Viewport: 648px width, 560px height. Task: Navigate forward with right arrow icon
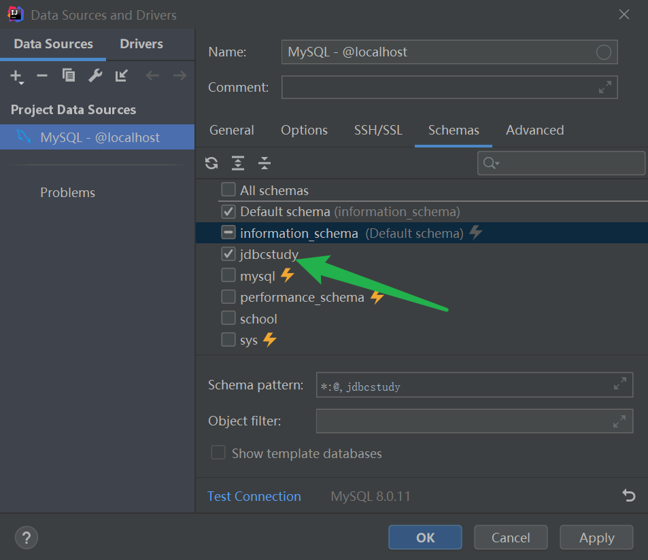tap(180, 75)
